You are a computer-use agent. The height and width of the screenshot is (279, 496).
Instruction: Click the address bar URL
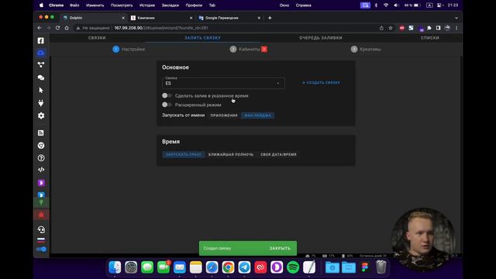[161, 28]
